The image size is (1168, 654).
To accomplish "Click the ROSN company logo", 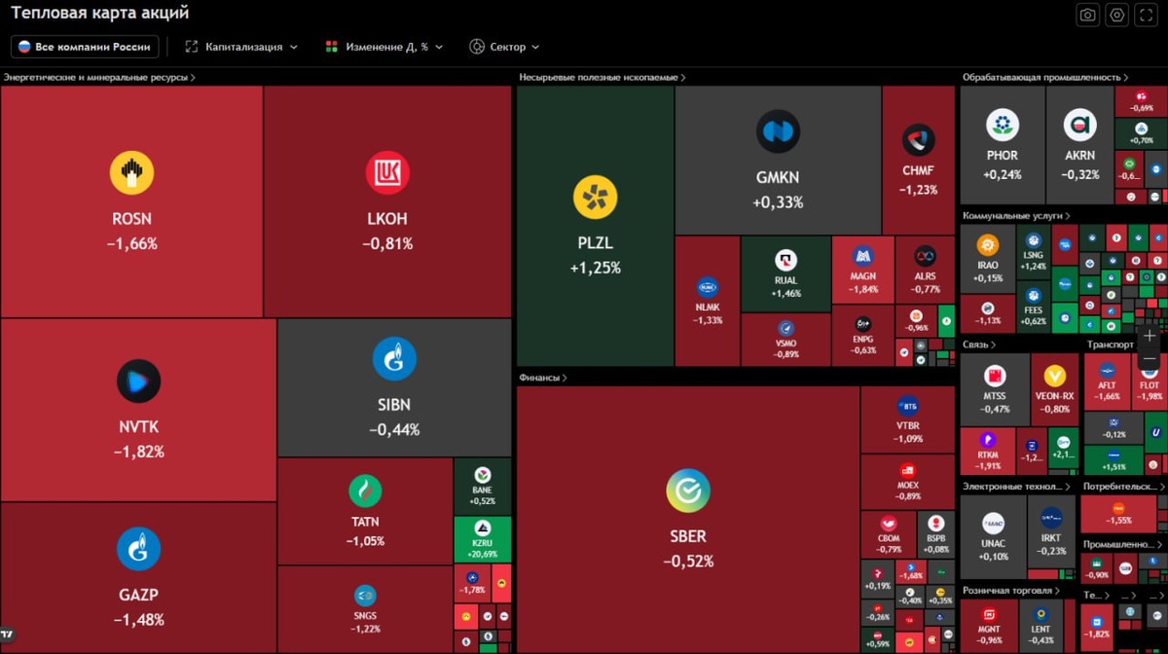I will pos(131,174).
